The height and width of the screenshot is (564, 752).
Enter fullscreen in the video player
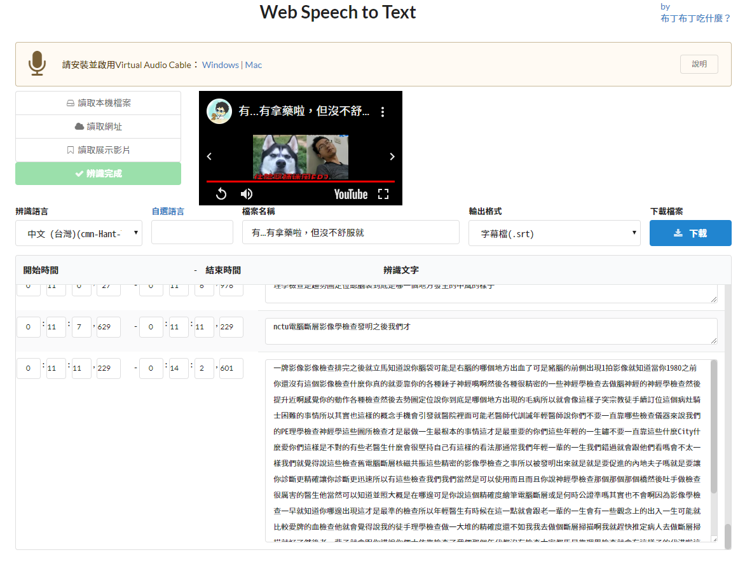click(383, 194)
